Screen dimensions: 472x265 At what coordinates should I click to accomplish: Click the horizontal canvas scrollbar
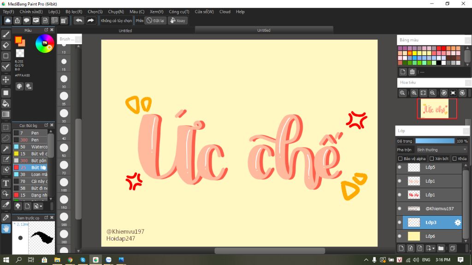coord(270,251)
